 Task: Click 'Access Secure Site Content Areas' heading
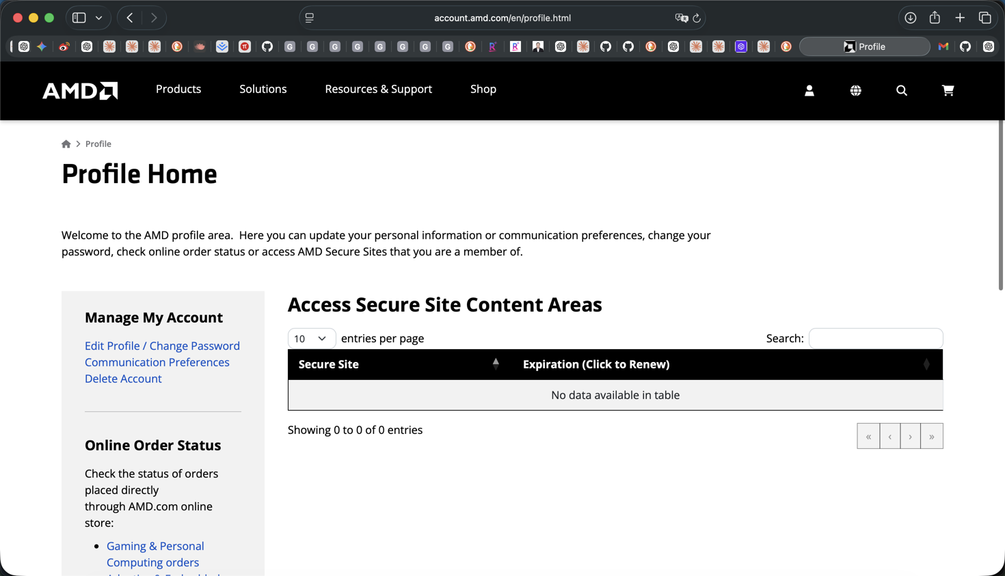click(x=445, y=305)
